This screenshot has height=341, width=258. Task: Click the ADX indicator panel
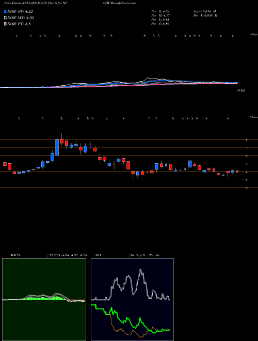coord(132,300)
